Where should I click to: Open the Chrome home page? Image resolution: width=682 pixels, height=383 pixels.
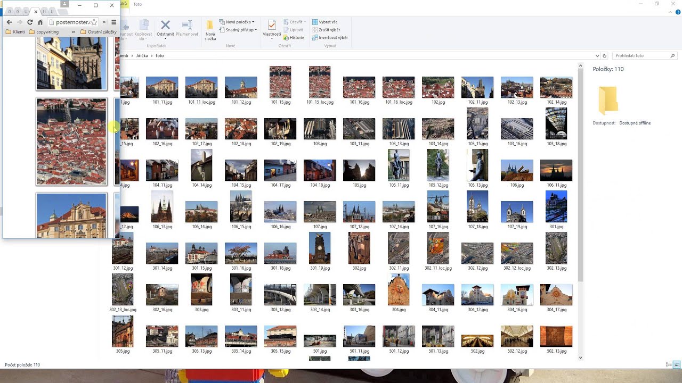pyautogui.click(x=40, y=22)
